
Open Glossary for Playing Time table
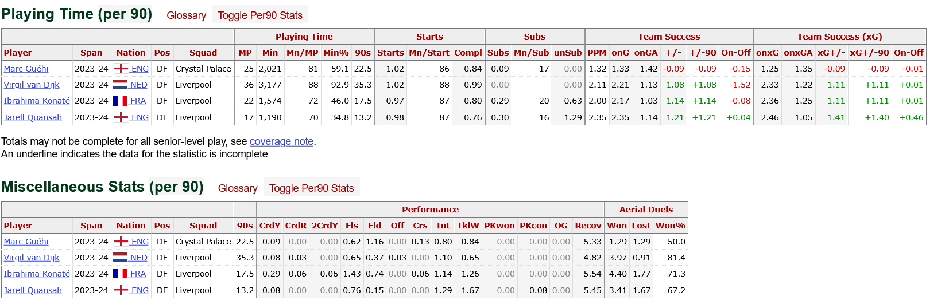coord(186,15)
